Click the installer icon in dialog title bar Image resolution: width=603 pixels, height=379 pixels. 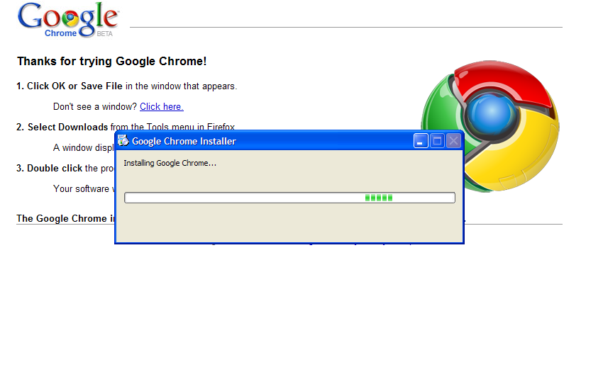point(123,140)
